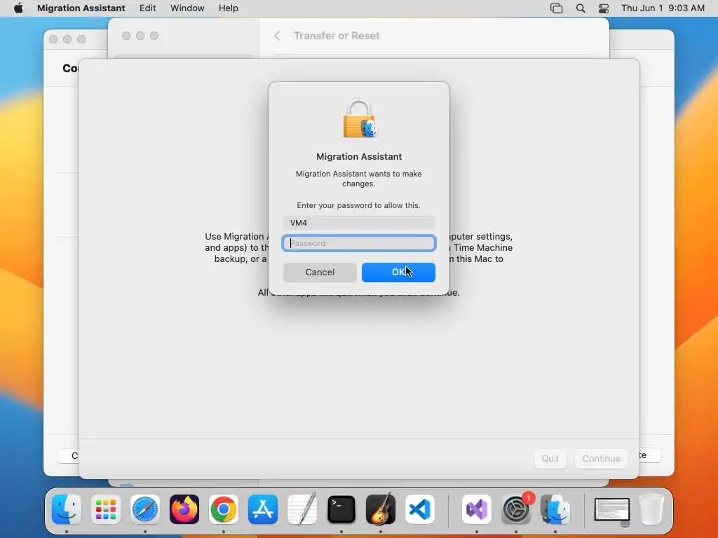Click the screen mirroring menu bar icon
718x538 pixels.
coord(556,8)
